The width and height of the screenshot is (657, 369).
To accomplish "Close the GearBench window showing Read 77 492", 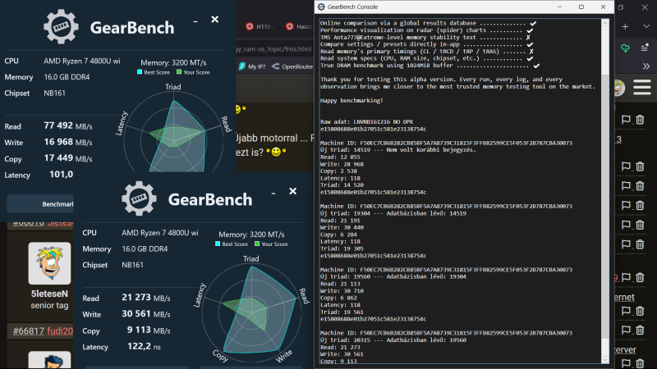I will point(215,19).
